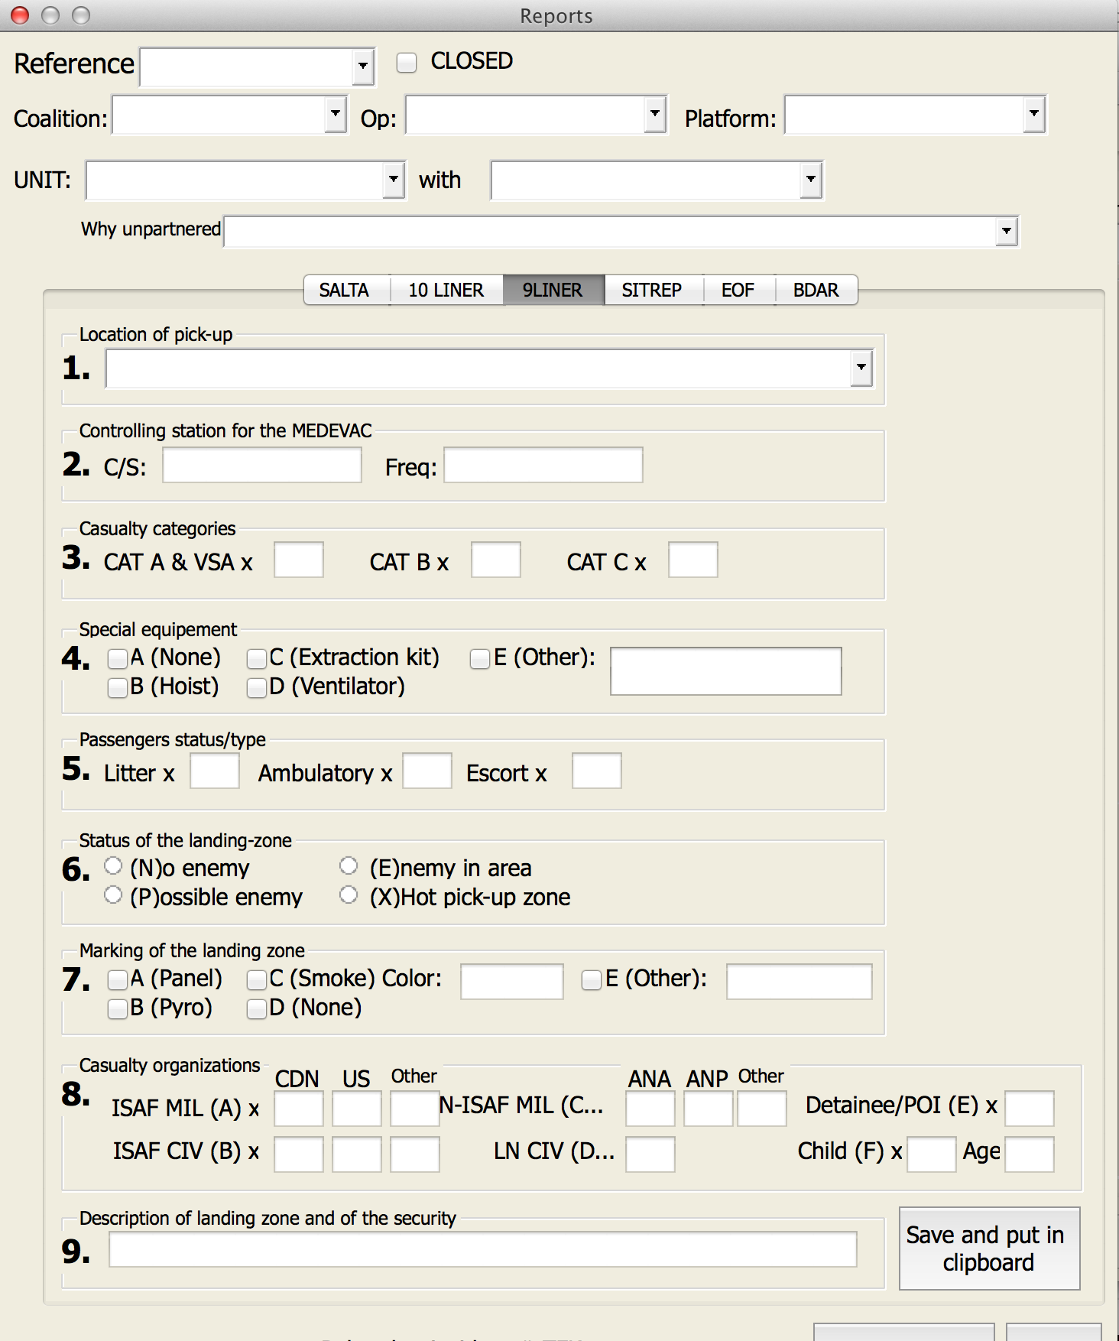Toggle the C (Smoke) checkbox
This screenshot has width=1119, height=1341.
coord(257,979)
